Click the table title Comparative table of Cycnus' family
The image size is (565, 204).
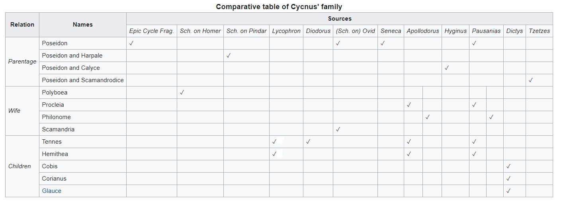click(279, 6)
